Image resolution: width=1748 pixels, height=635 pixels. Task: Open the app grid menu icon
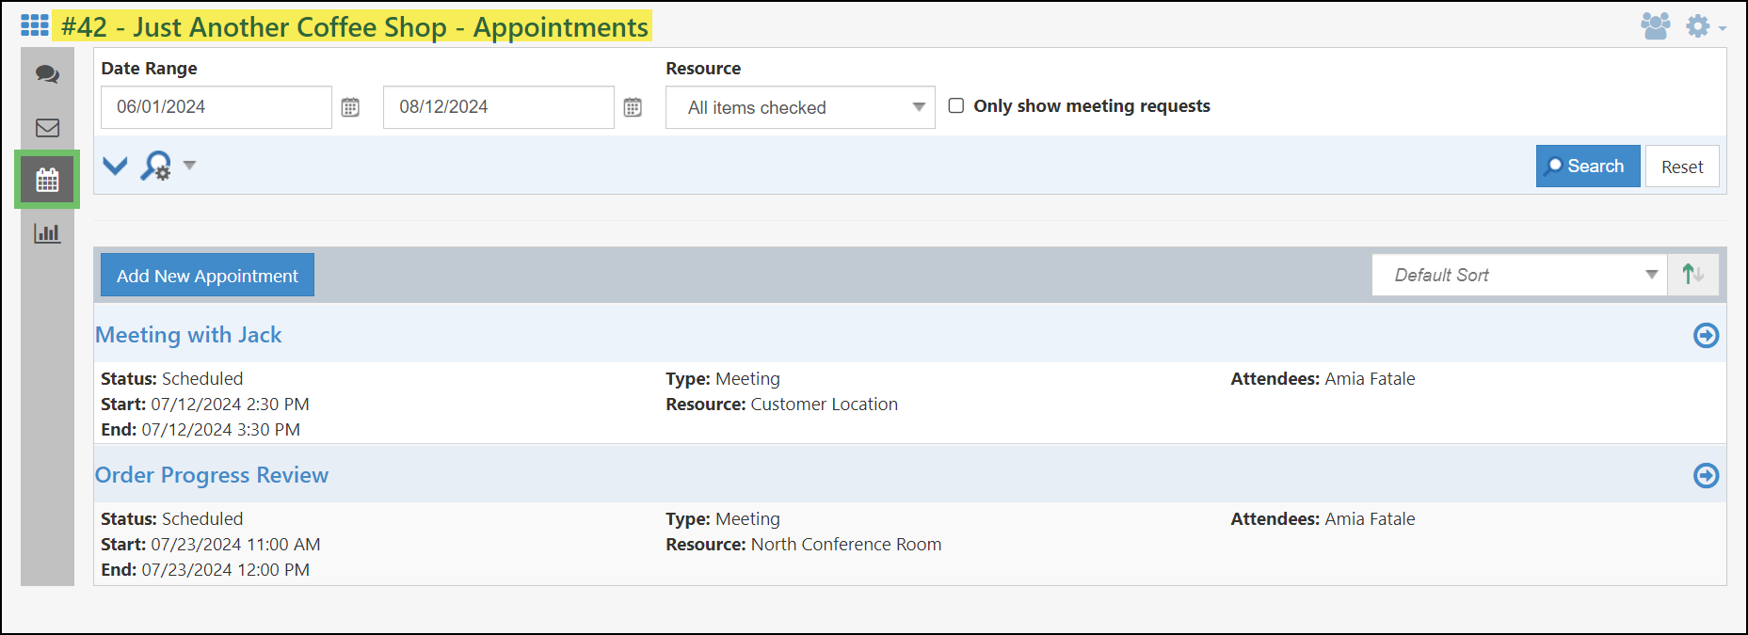coord(35,25)
